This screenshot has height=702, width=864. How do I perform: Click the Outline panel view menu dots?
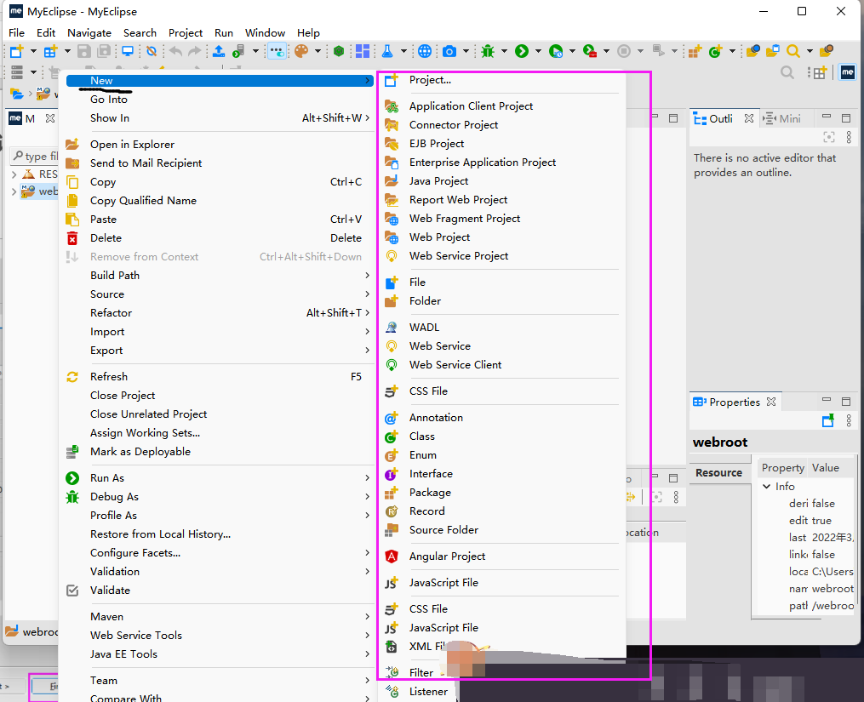pyautogui.click(x=849, y=137)
